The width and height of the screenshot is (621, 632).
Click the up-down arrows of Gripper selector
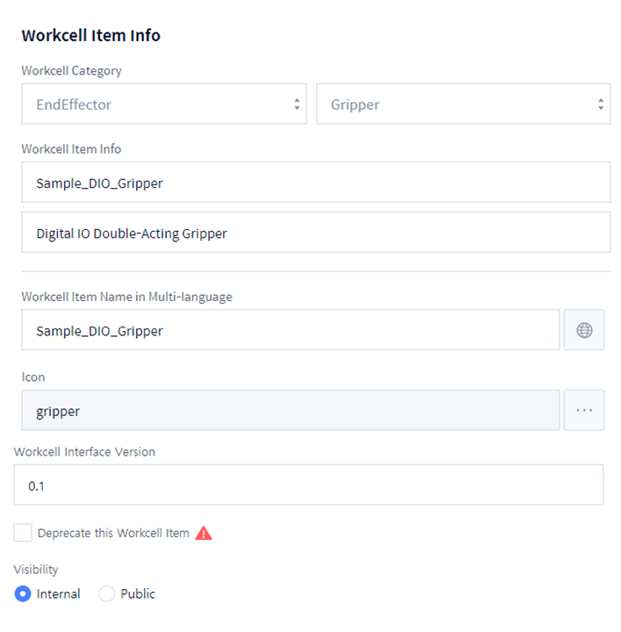pos(601,104)
